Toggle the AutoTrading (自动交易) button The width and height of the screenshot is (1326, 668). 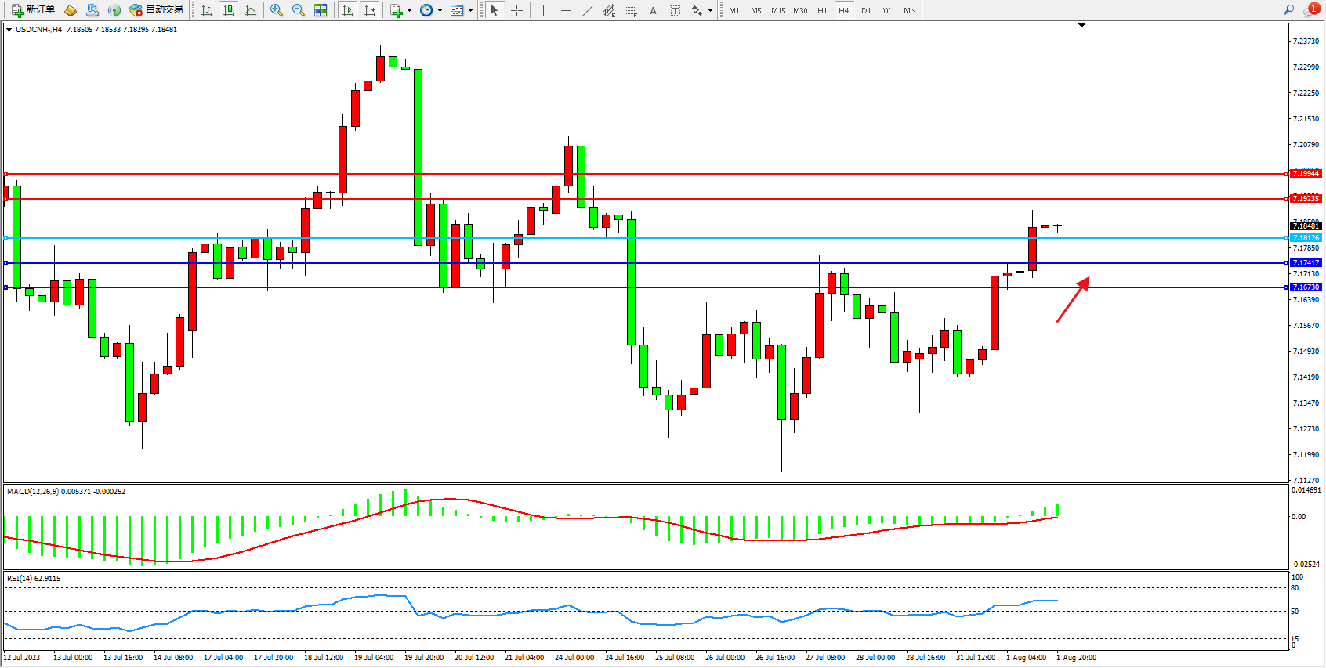[x=156, y=10]
